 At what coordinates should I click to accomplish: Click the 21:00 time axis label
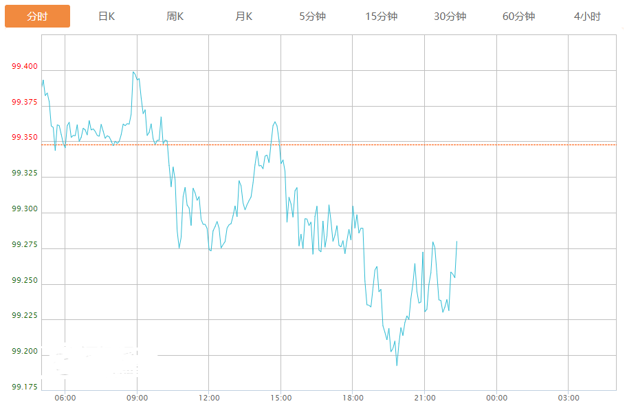pos(424,398)
